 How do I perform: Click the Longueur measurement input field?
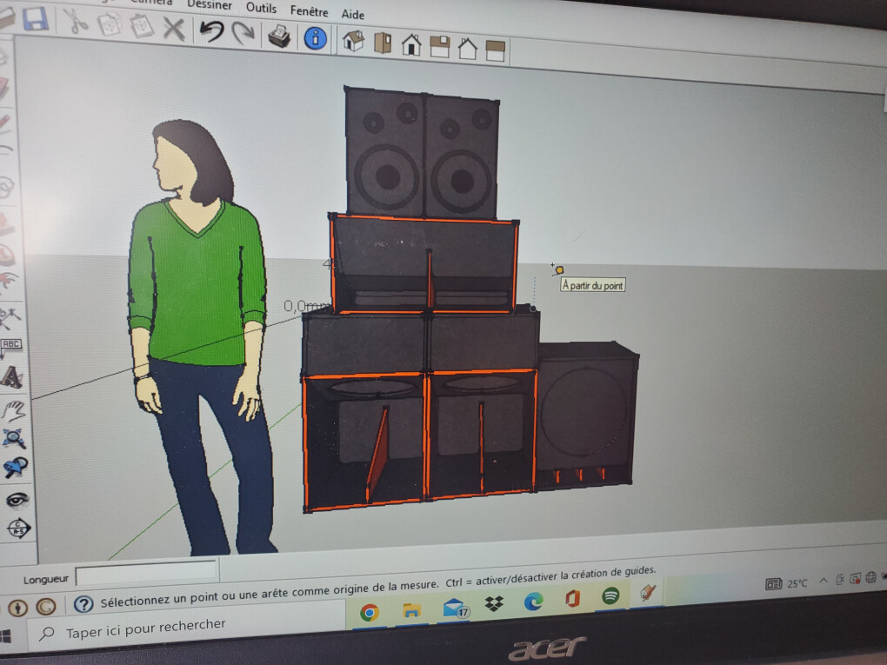(146, 572)
